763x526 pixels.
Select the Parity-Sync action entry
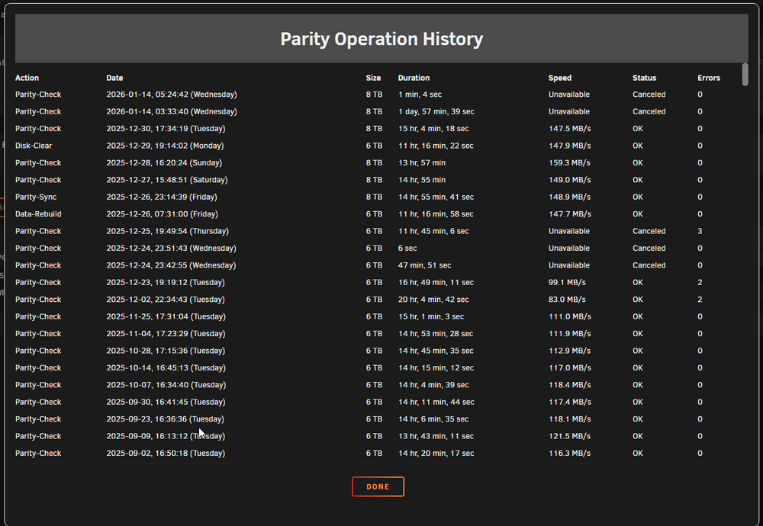click(x=36, y=197)
